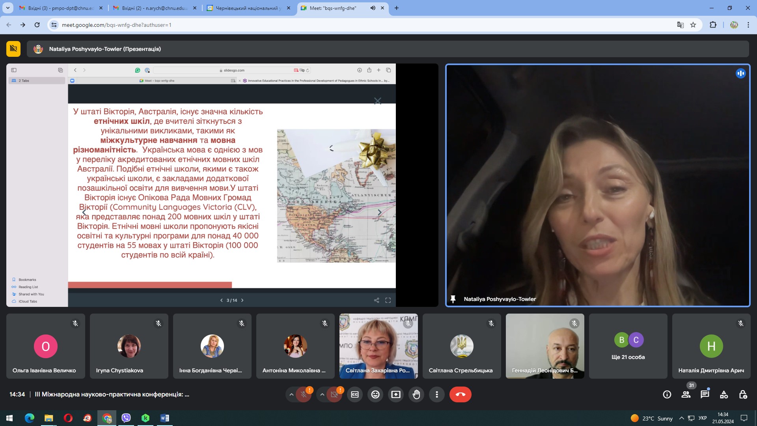Toggle the disabled camera button

pos(334,394)
